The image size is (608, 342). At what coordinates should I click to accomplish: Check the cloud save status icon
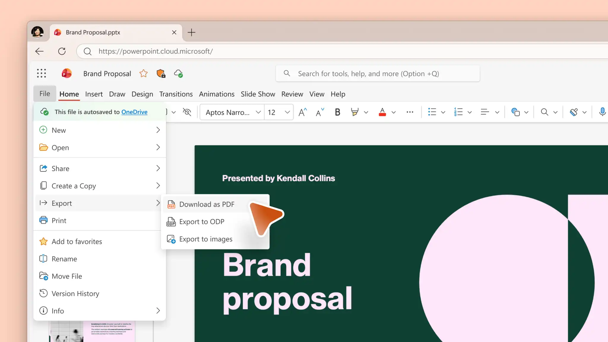[x=178, y=73]
